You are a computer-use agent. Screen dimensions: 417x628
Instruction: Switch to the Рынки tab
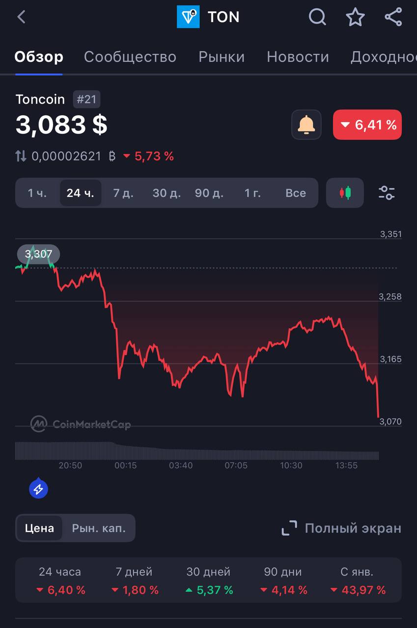pyautogui.click(x=222, y=57)
